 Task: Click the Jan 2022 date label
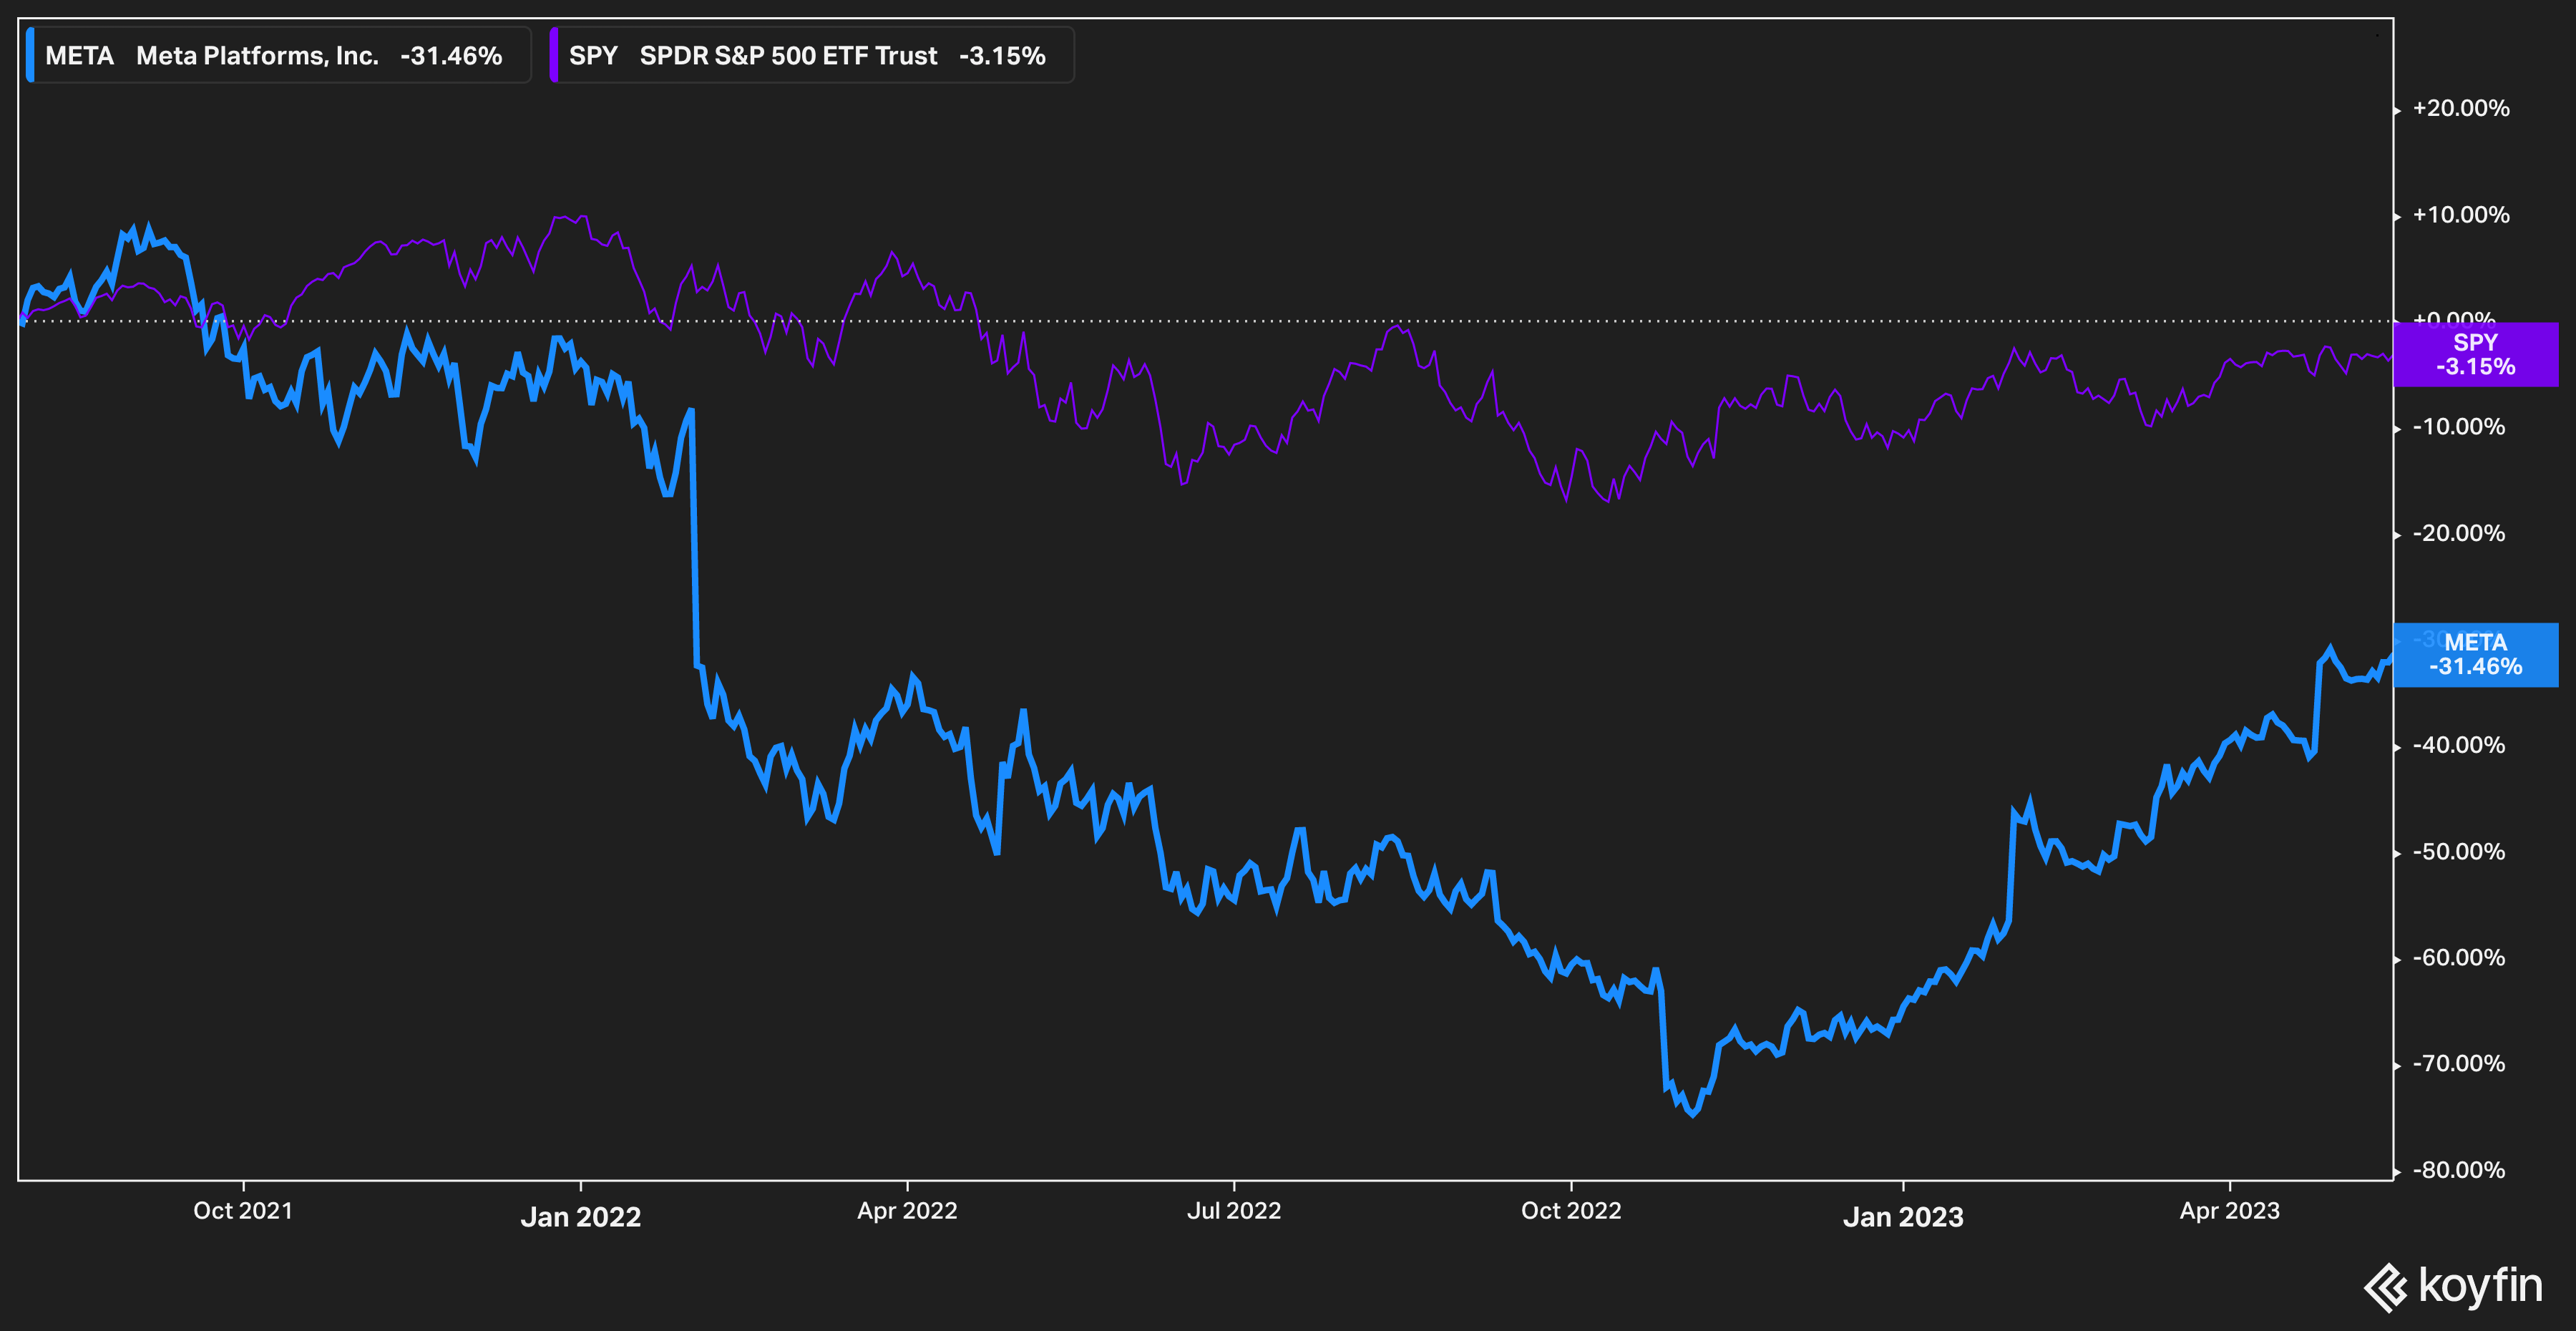tap(581, 1217)
